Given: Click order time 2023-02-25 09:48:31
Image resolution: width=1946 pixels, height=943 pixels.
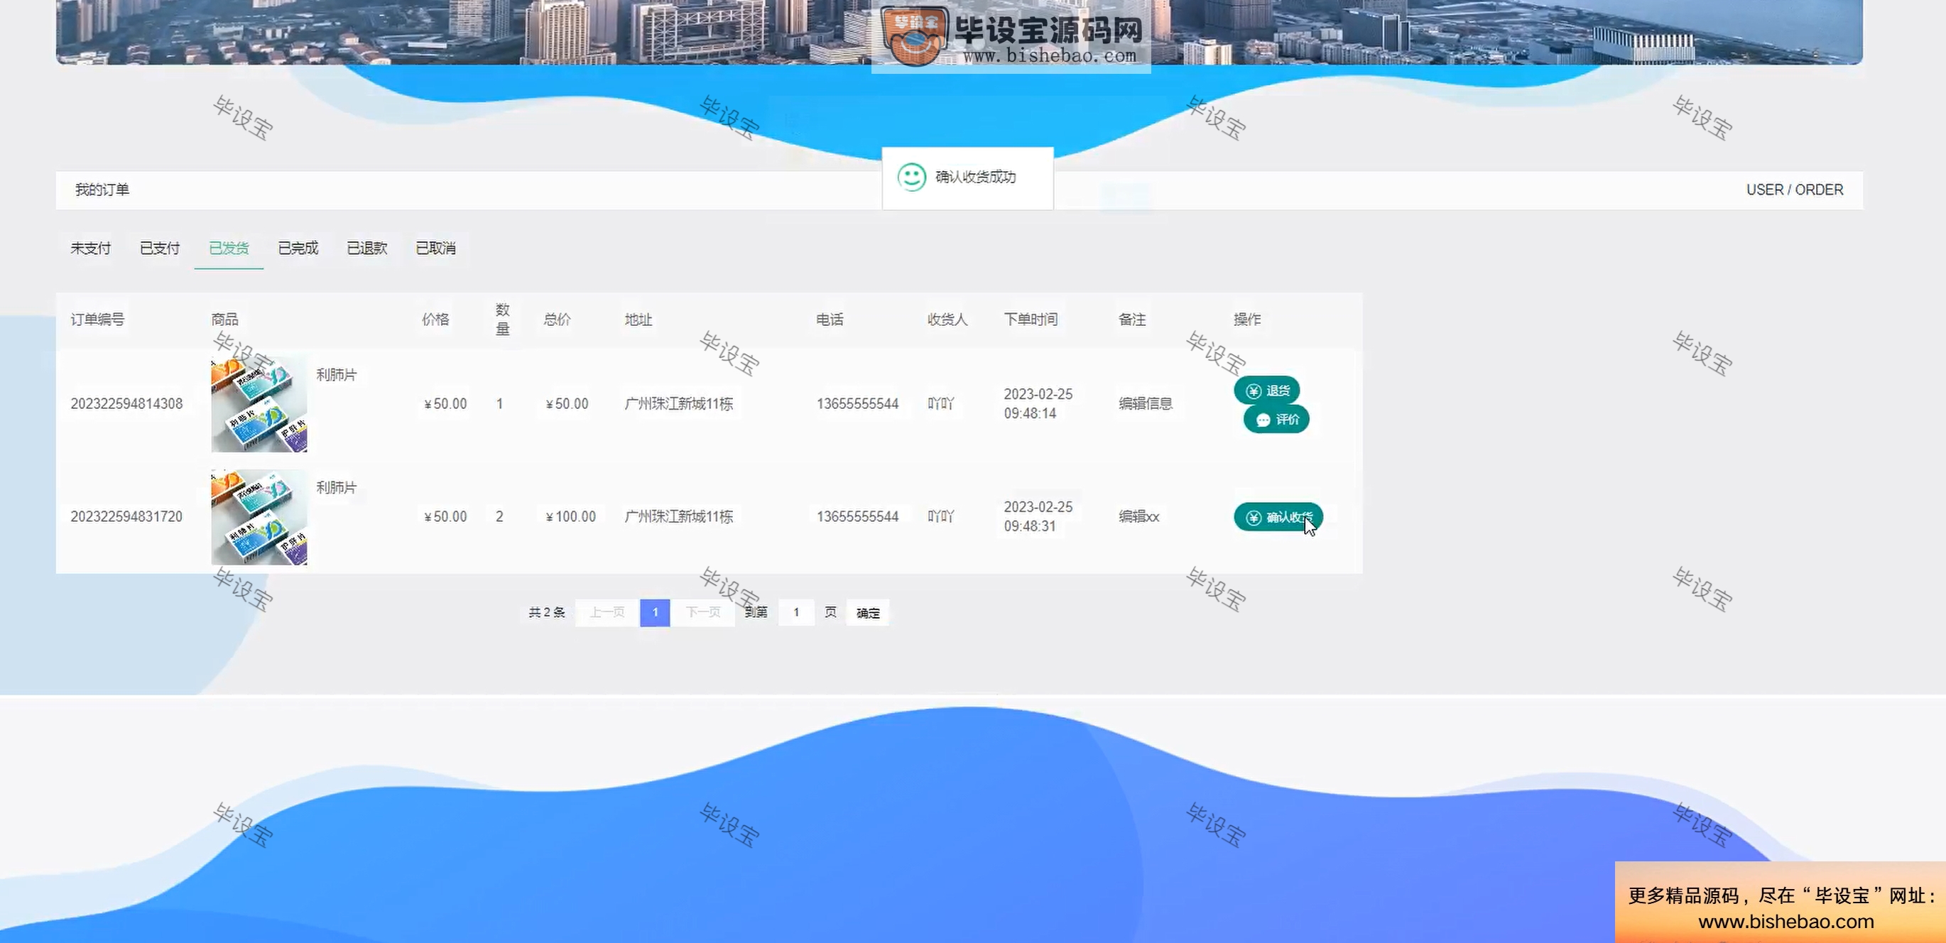Looking at the screenshot, I should 1038,516.
